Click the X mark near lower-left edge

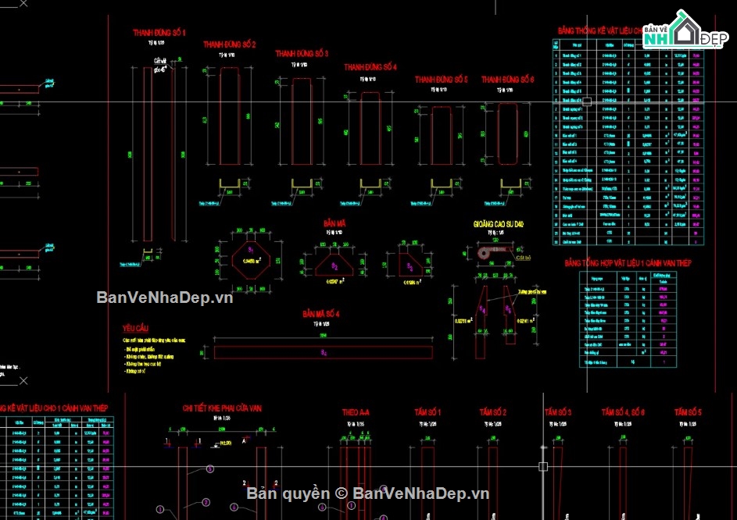click(x=23, y=380)
